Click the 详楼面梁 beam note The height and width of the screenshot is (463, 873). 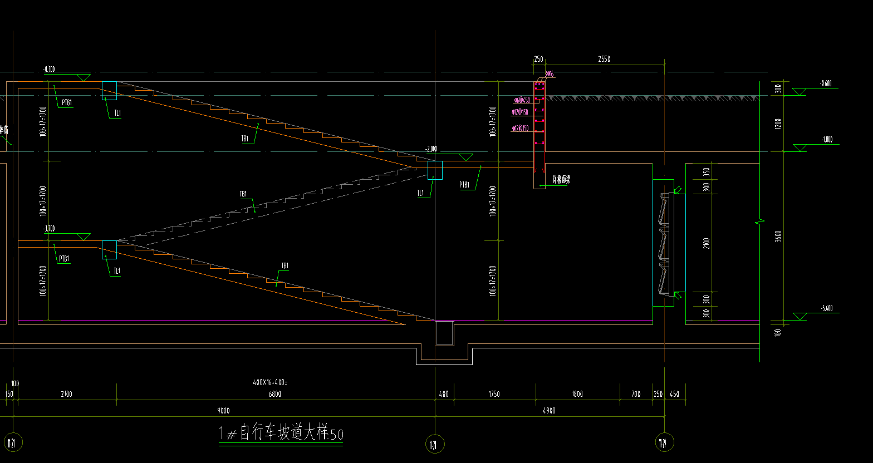point(561,180)
